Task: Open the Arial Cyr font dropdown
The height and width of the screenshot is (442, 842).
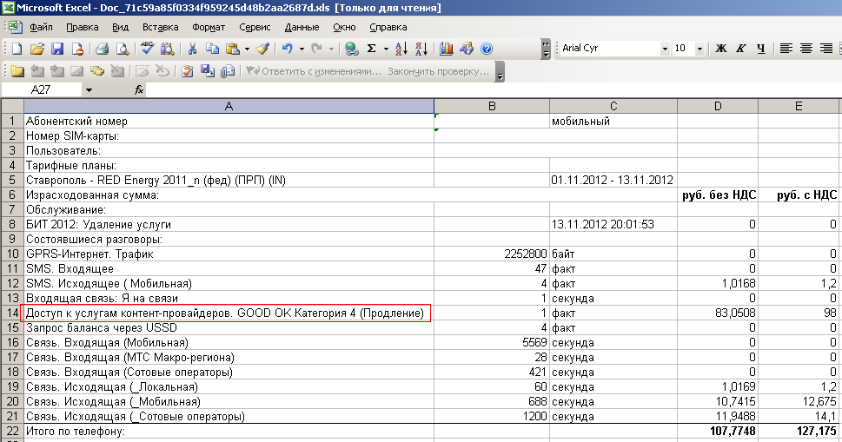Action: [665, 49]
